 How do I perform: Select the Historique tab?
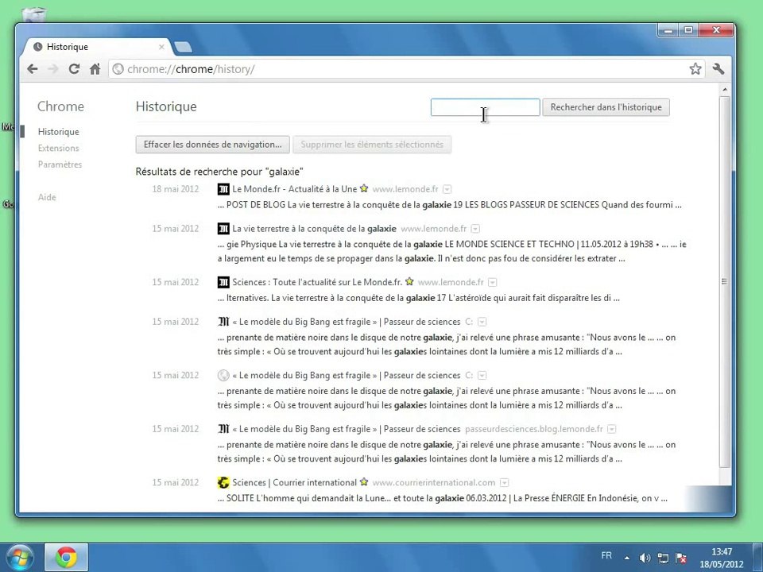tap(97, 47)
